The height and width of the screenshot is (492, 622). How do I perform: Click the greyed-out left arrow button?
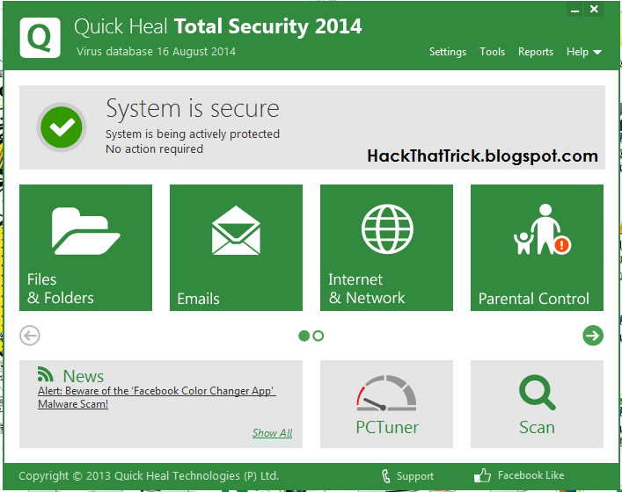pyautogui.click(x=30, y=336)
